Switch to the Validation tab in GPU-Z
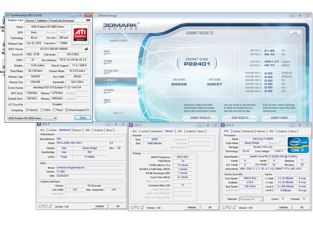This screenshot has height=235, width=313. pyautogui.click(x=42, y=21)
